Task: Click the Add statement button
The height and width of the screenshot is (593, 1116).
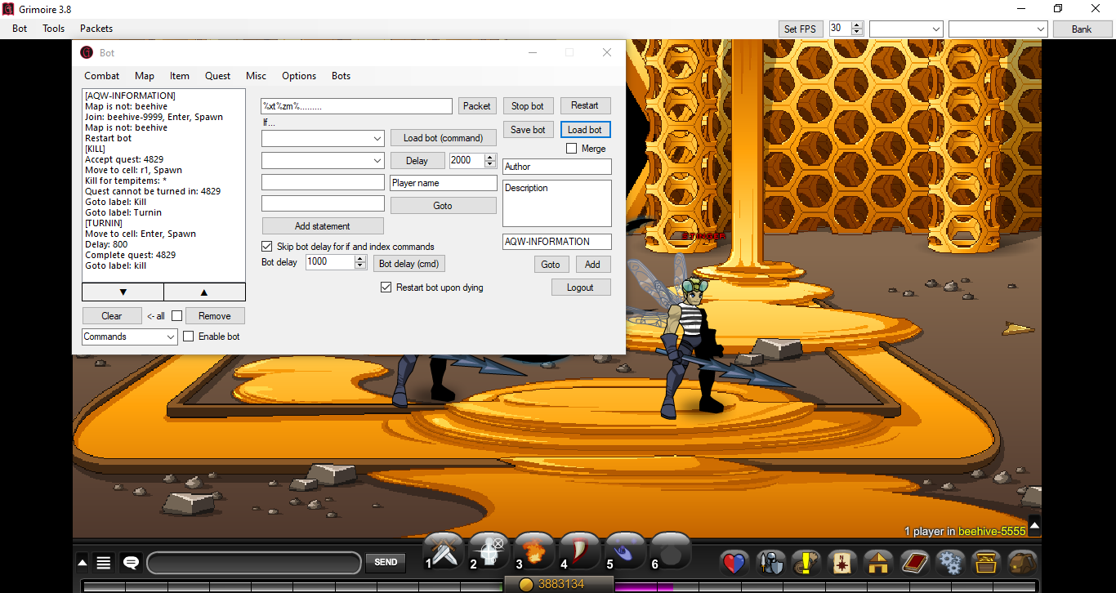Action: [323, 226]
